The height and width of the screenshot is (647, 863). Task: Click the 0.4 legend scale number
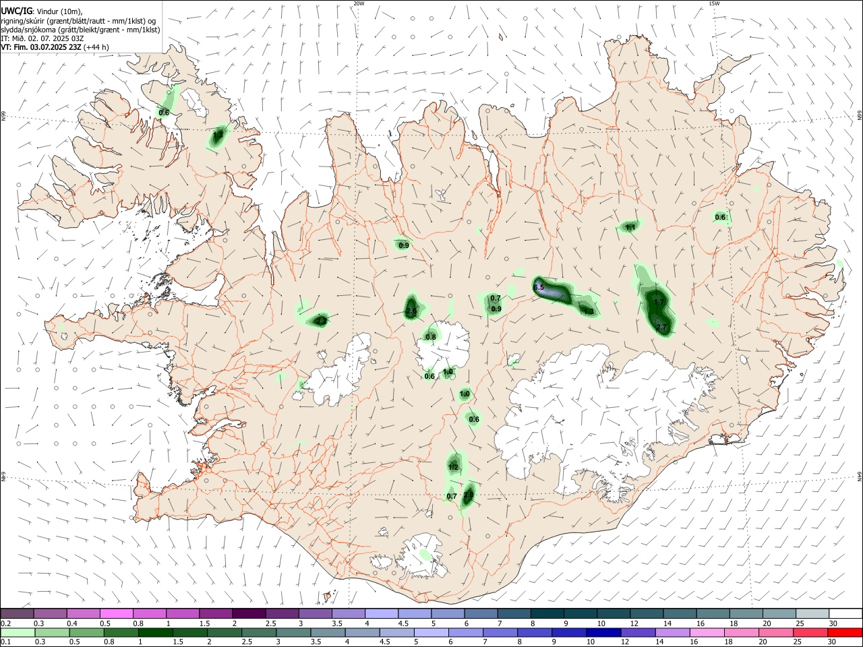tap(72, 623)
